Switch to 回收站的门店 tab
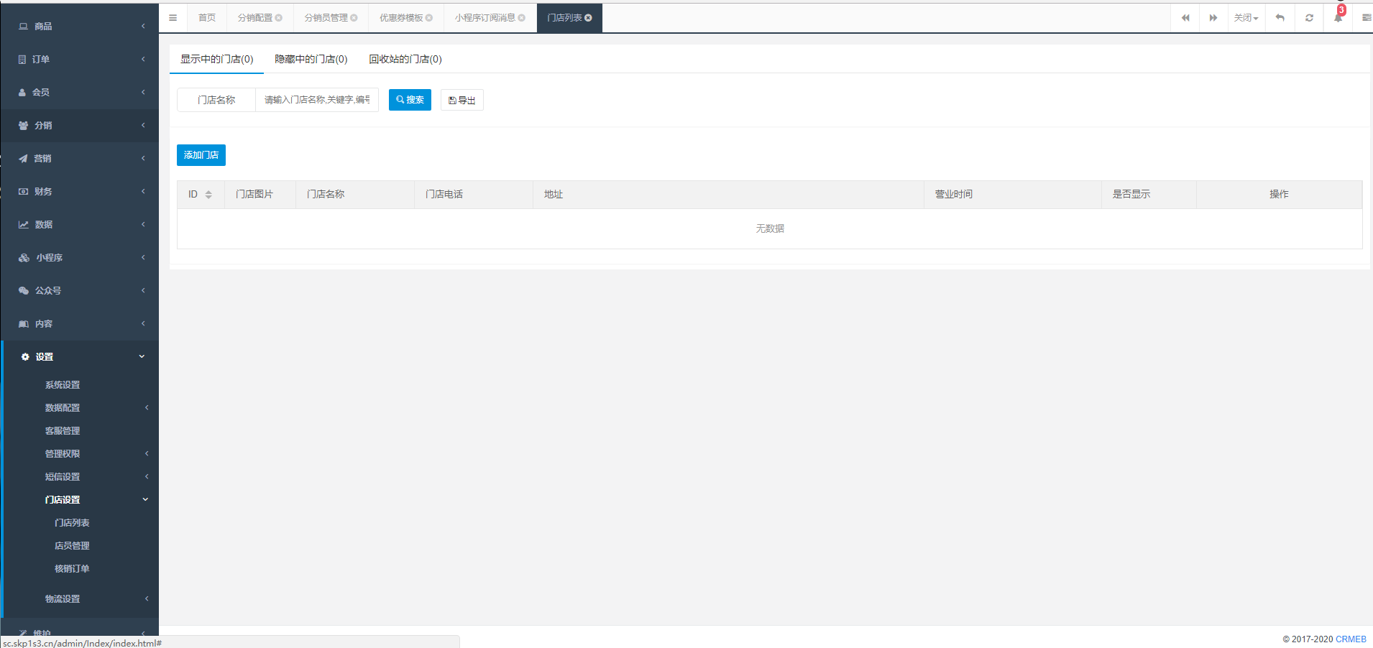The height and width of the screenshot is (648, 1373). 405,60
